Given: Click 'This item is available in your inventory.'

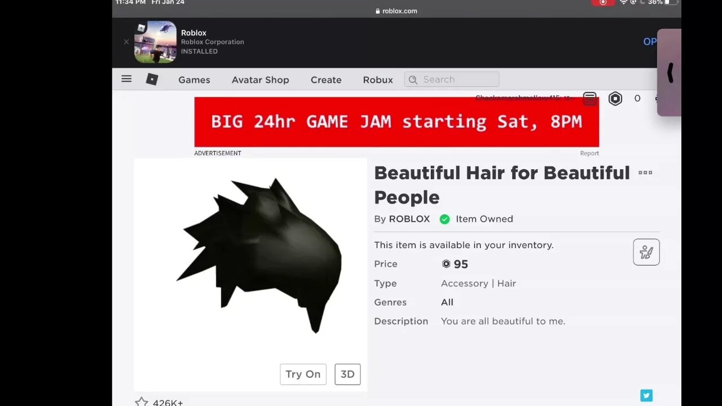Looking at the screenshot, I should [464, 245].
